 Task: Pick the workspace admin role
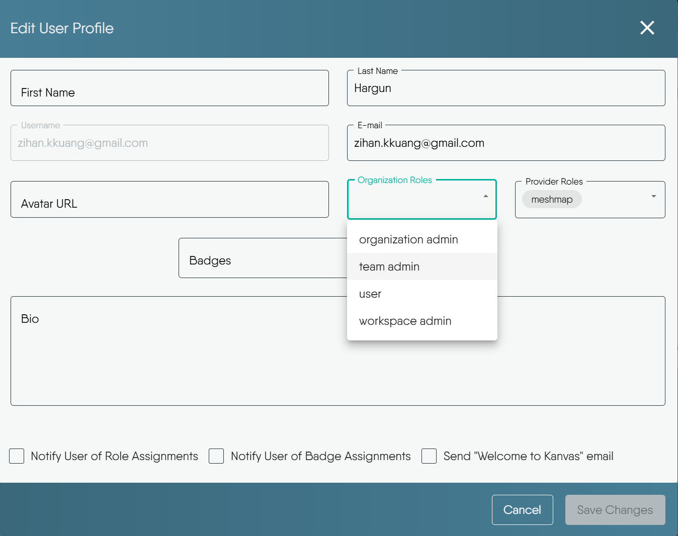coord(404,321)
